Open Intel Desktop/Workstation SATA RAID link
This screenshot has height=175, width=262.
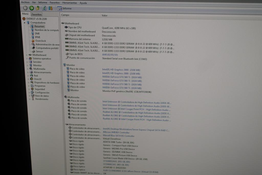click(136, 129)
